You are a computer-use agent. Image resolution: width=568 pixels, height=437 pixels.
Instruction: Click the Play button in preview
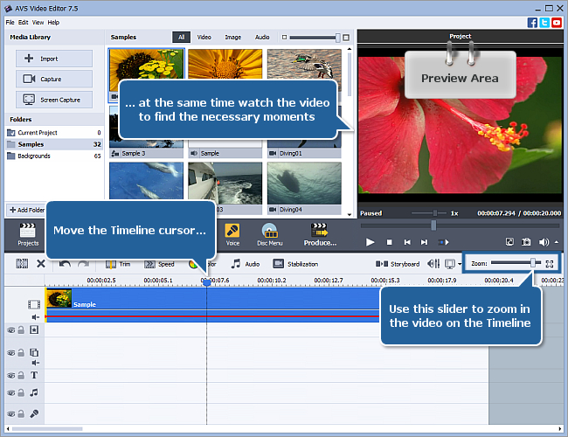tap(370, 242)
